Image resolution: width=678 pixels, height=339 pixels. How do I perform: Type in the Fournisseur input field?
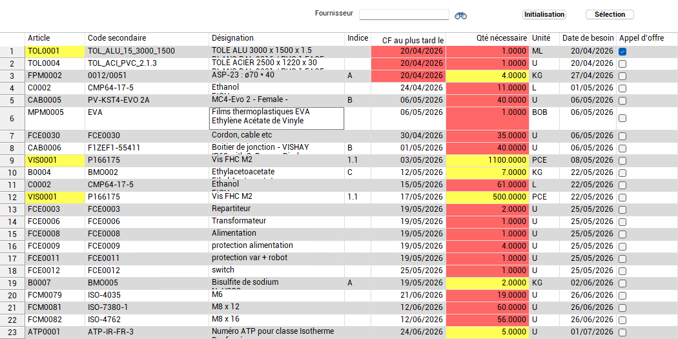click(x=404, y=14)
